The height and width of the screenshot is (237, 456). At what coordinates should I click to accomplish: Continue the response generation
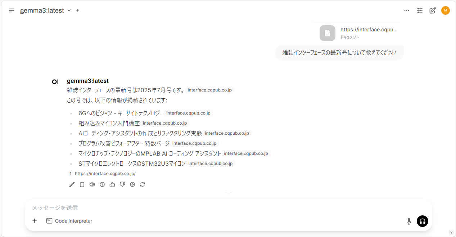(132, 184)
